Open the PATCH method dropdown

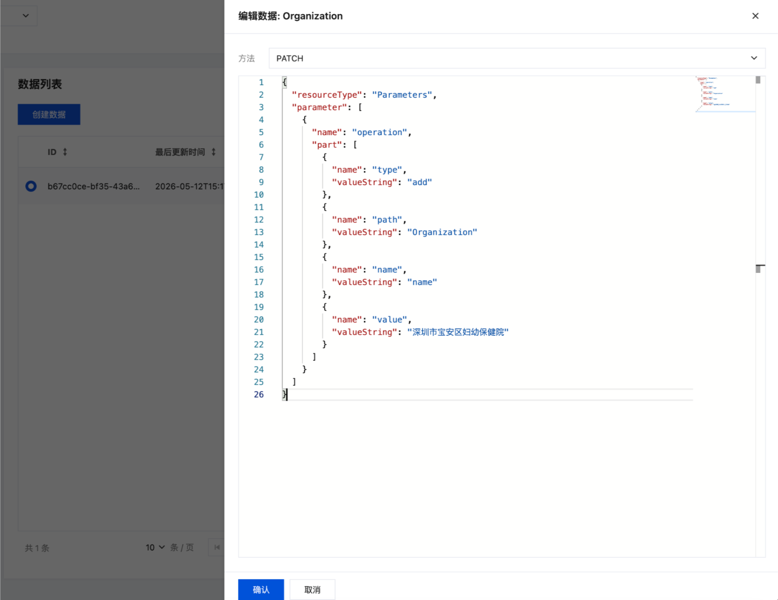[x=517, y=58]
